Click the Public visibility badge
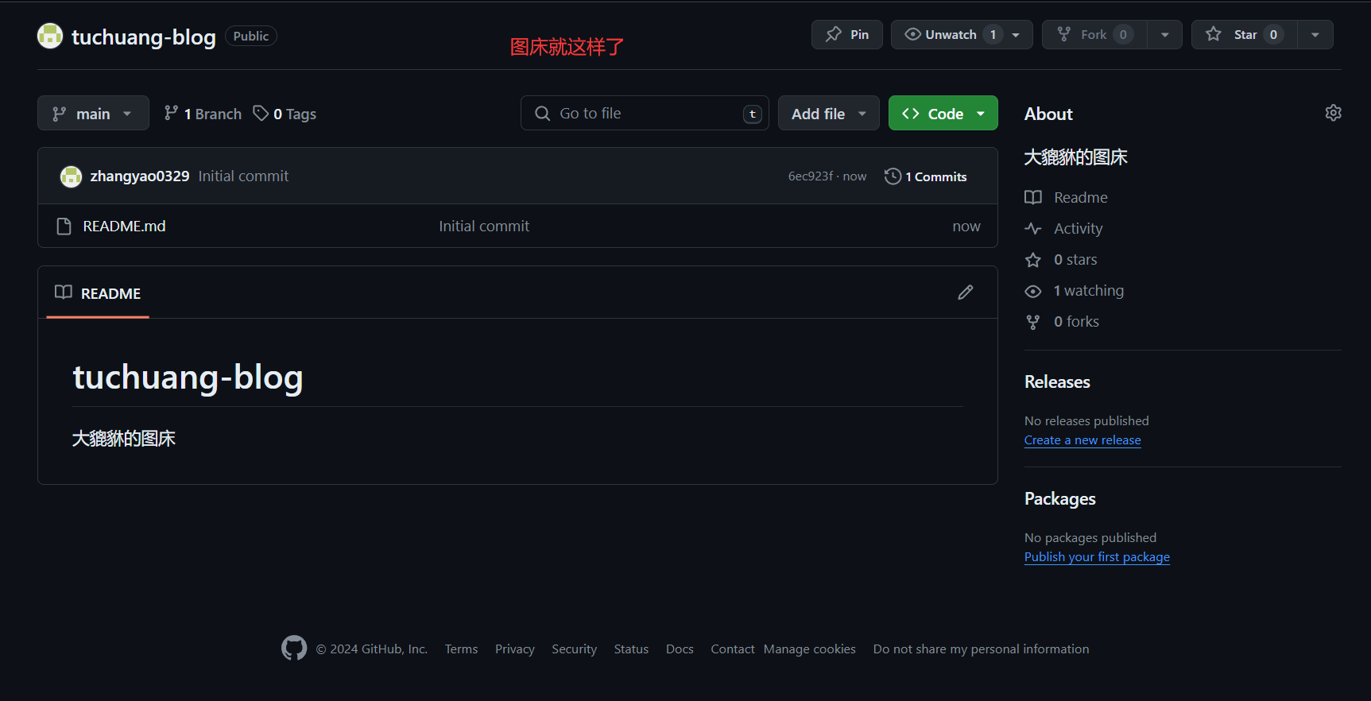Screen dimensions: 1371x701 pyautogui.click(x=251, y=36)
